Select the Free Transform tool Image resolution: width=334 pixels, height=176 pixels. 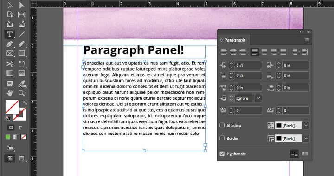click(x=21, y=64)
